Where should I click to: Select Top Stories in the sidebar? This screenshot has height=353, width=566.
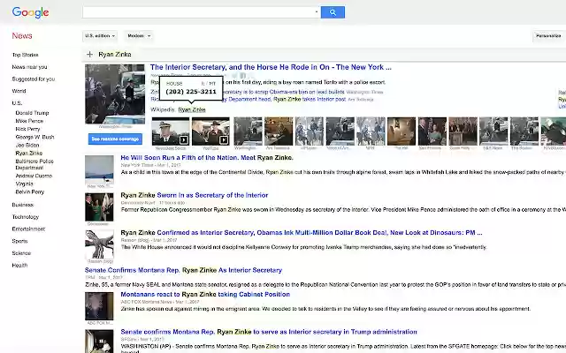tap(26, 55)
